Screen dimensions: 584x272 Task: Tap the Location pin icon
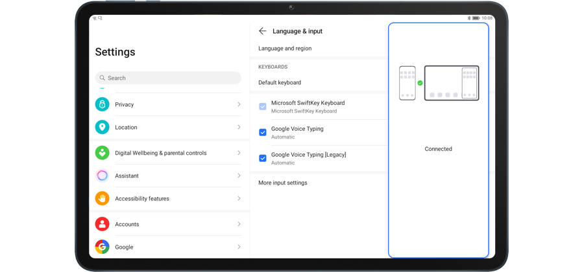click(102, 128)
